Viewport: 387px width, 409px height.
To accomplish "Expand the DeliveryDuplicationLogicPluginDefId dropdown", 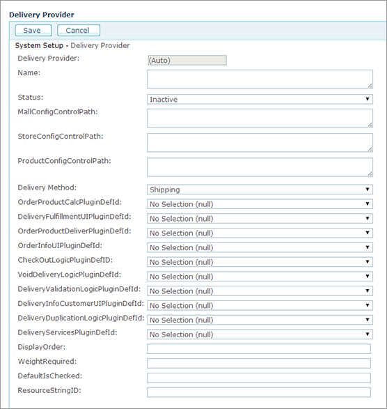I will [260, 320].
